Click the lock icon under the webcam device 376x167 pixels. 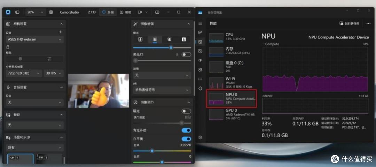point(8,47)
